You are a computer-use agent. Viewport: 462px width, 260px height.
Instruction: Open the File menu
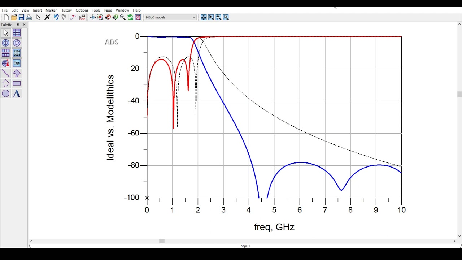pos(5,10)
